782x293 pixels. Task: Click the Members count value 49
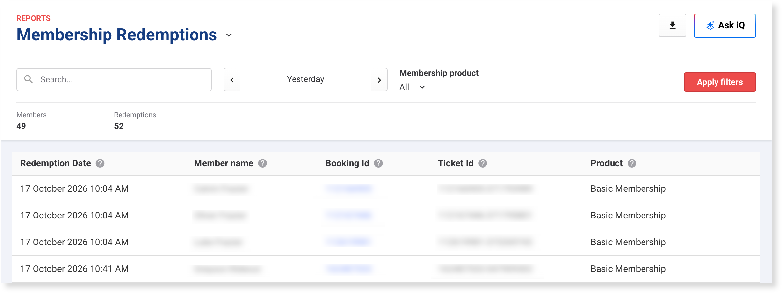21,126
